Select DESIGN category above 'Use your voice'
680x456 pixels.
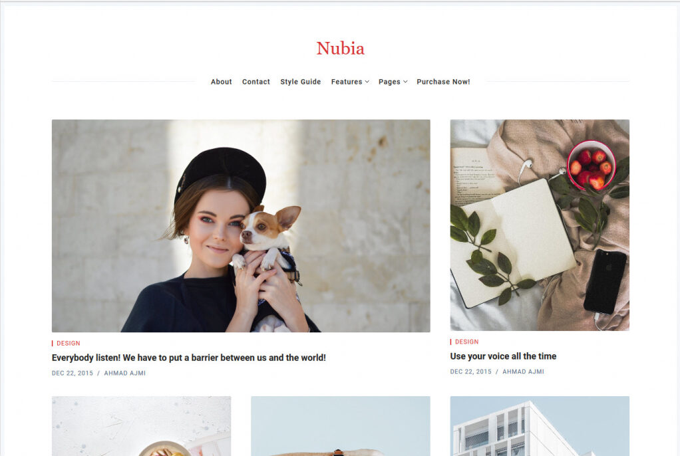coord(466,342)
